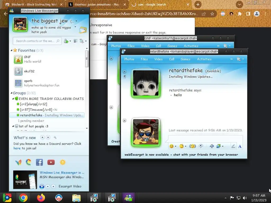Open the personal message dropdown arrow
This screenshot has width=271, height=203.
[x=75, y=27]
